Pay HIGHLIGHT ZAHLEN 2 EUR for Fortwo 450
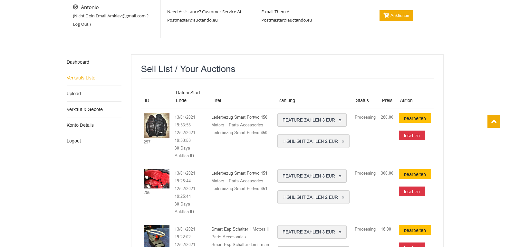This screenshot has width=510, height=247. [x=313, y=141]
